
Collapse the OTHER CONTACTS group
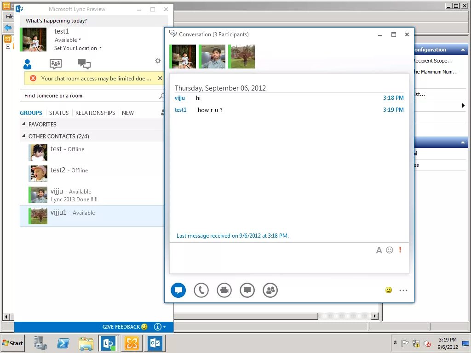tap(24, 136)
